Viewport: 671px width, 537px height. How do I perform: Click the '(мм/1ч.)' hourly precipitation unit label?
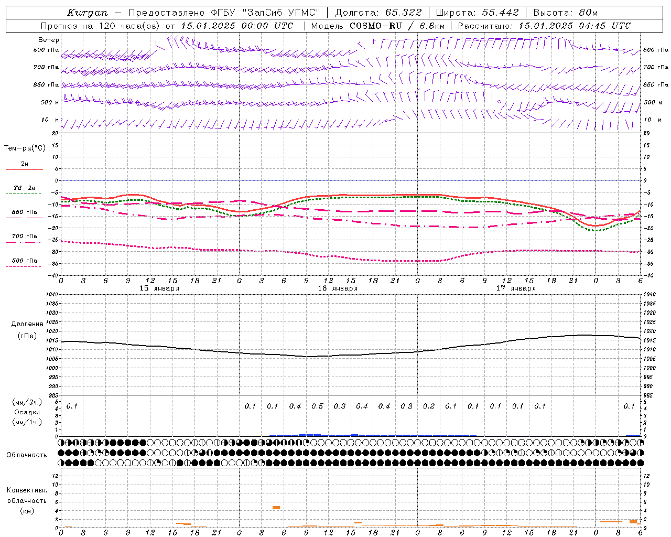click(x=27, y=422)
